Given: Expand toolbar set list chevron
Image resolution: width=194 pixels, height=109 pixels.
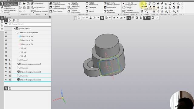Looking at the screenshot, I should [9, 15].
